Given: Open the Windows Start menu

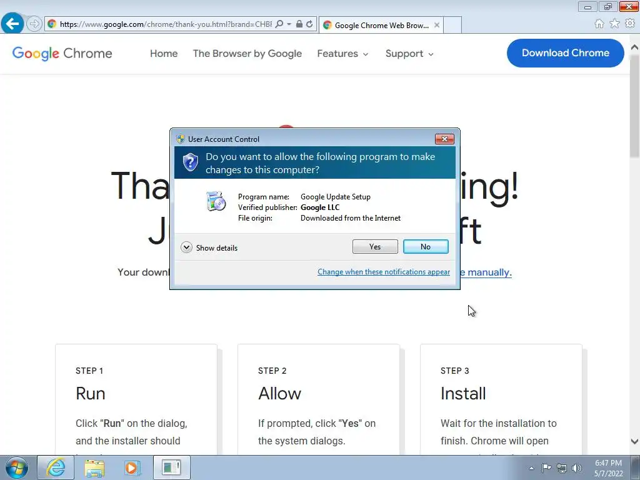Looking at the screenshot, I should (17, 467).
